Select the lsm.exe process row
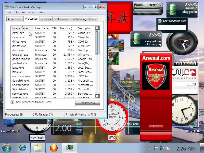Screen dimensions: 204x153 tap(53, 72)
